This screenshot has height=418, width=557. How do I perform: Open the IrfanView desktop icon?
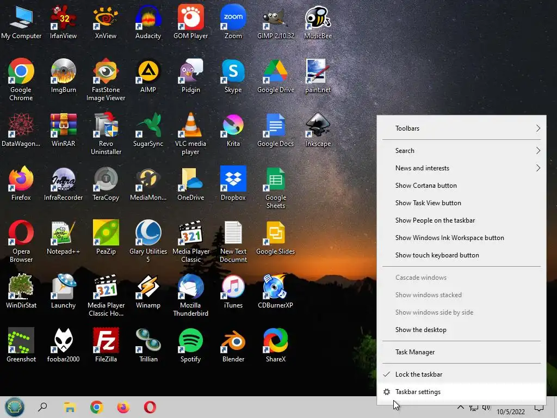pos(63,22)
